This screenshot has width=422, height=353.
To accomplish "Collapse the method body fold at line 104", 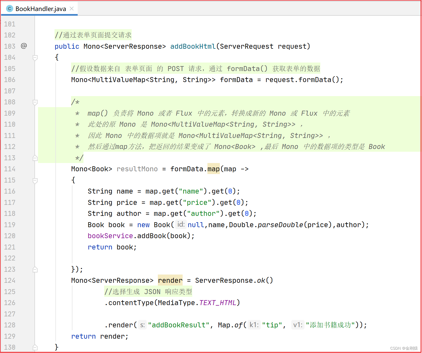I will click(35, 58).
